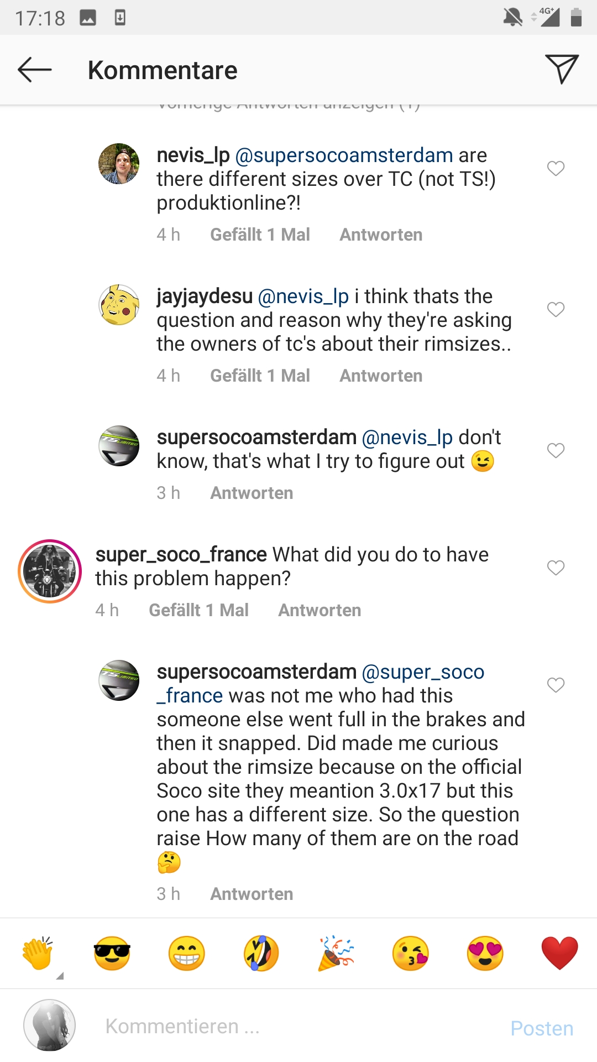Viewport: 597px width, 1062px height.
Task: Reply to super_soco_france's comment
Action: point(320,610)
